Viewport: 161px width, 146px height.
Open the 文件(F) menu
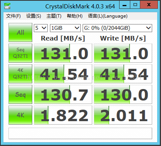point(13,16)
